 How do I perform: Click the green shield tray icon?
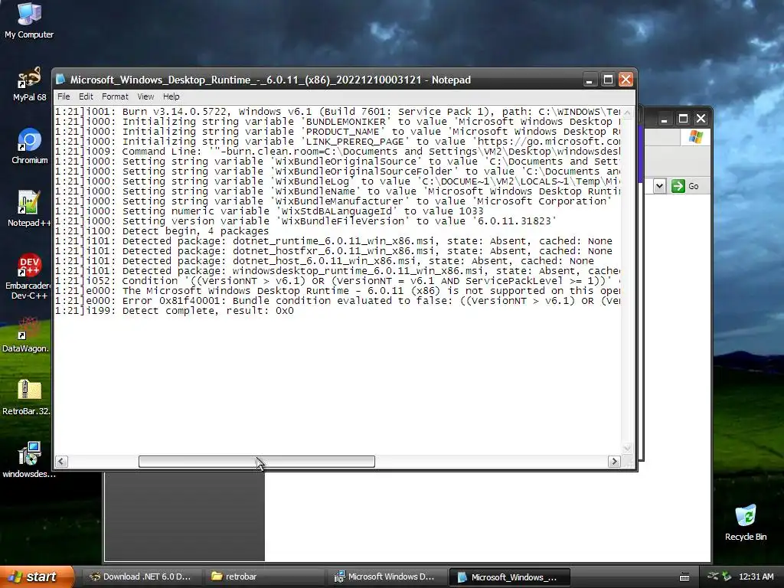click(x=726, y=577)
